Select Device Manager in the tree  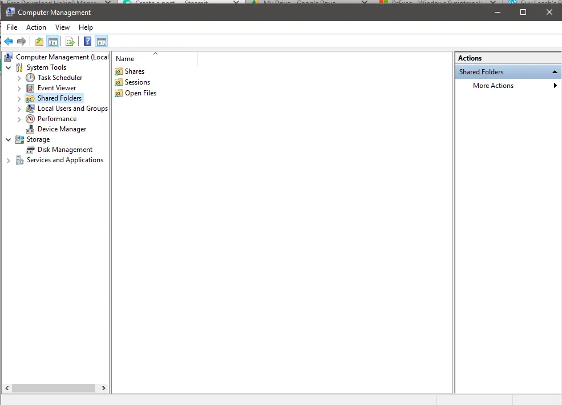(62, 129)
